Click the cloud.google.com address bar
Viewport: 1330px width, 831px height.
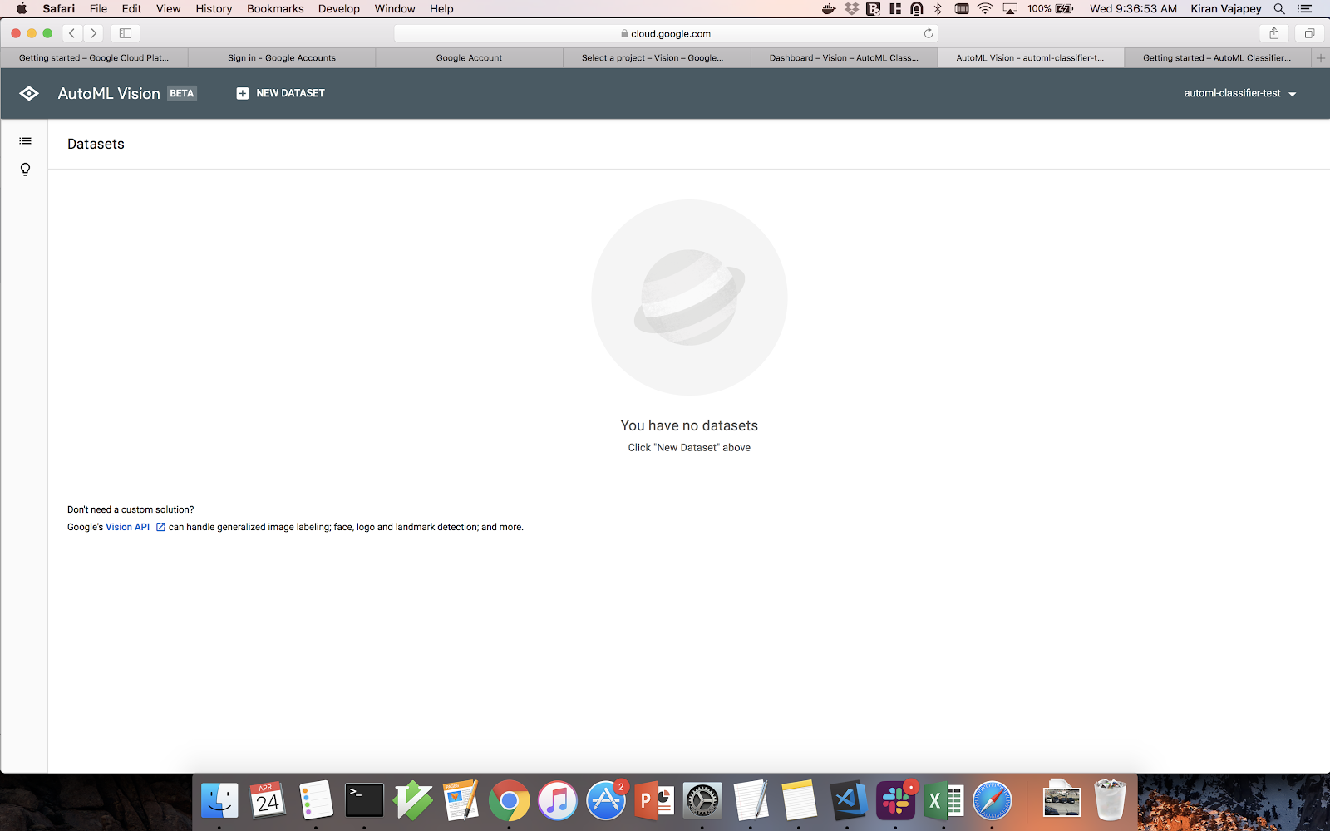coord(665,33)
